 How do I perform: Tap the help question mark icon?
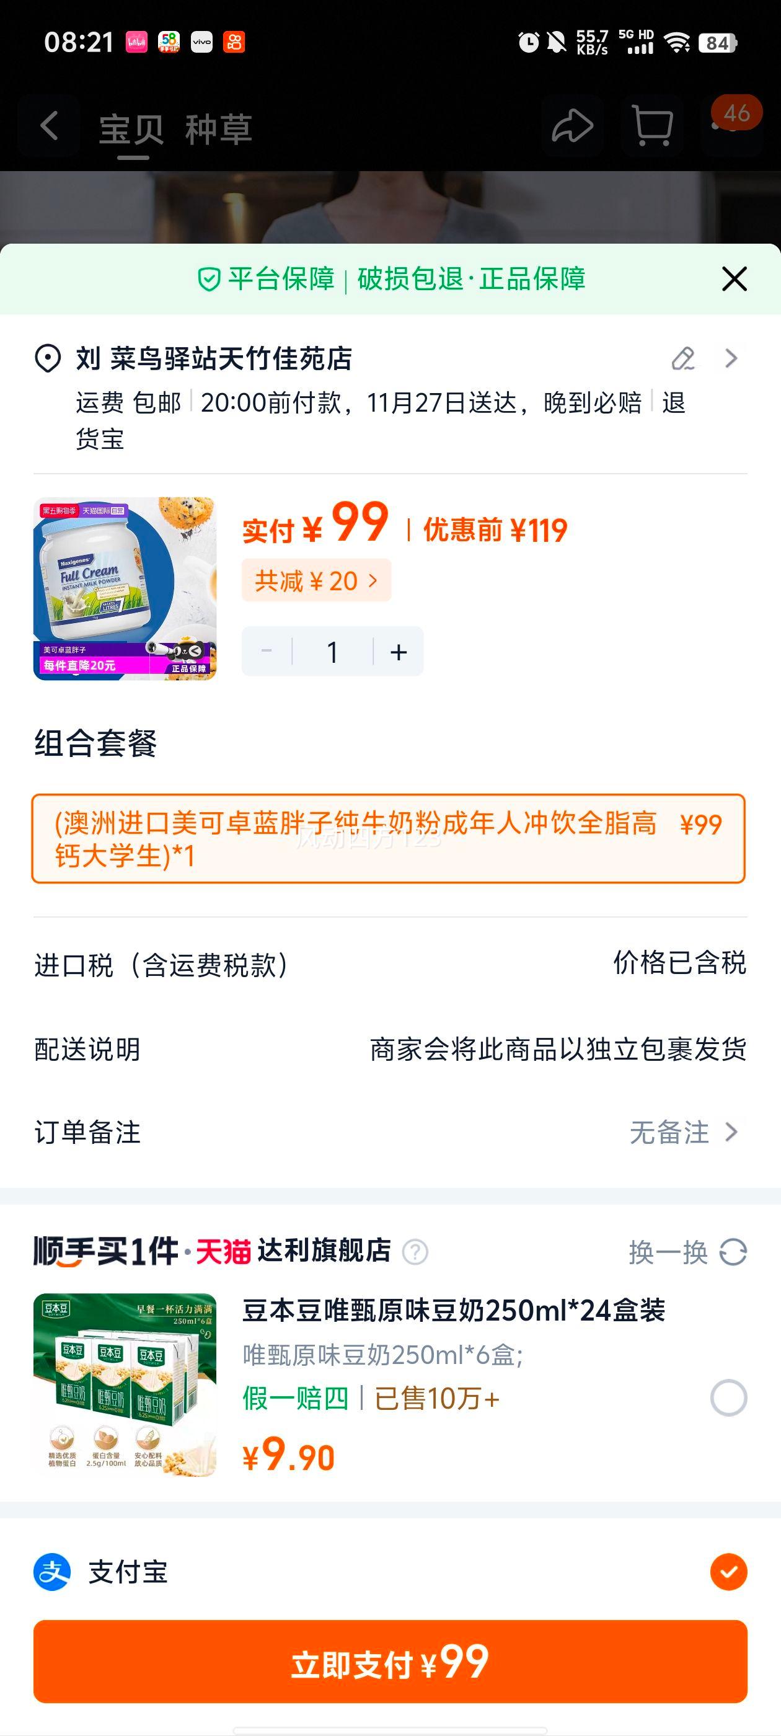(x=415, y=1252)
